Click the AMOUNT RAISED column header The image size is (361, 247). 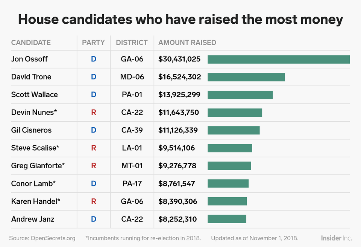tap(187, 43)
